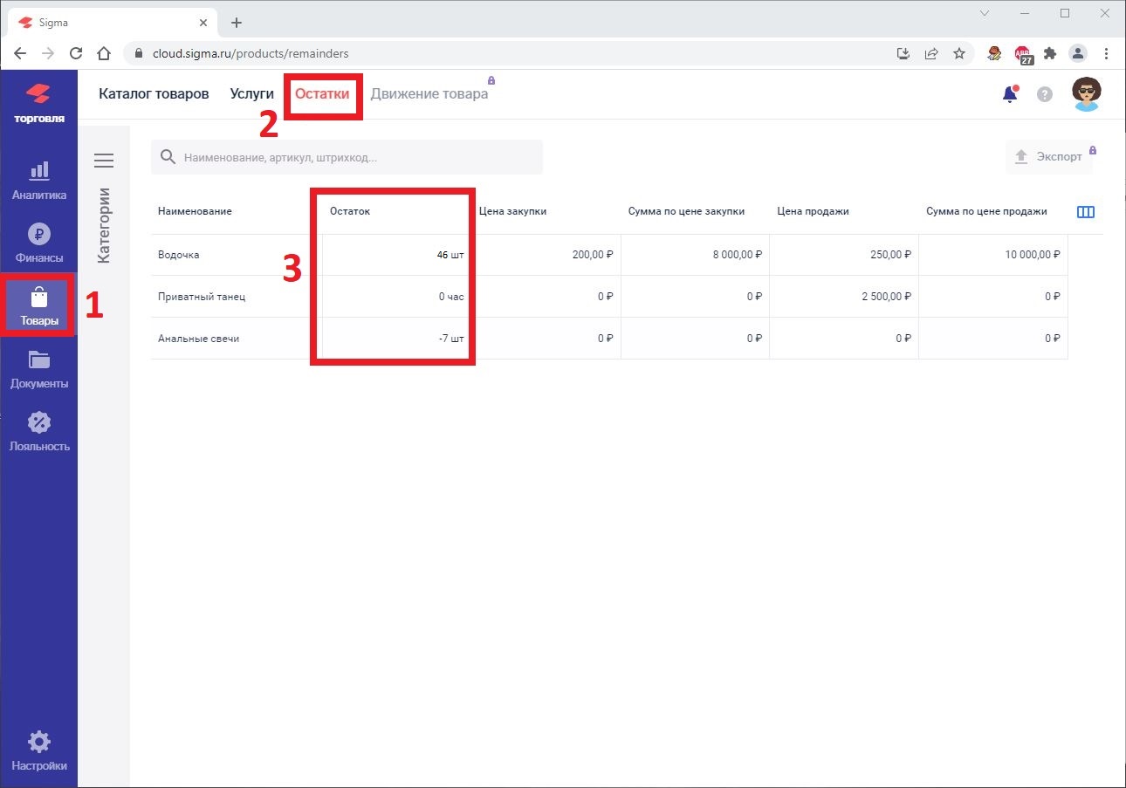
Task: Open the help question mark icon
Action: click(x=1045, y=94)
